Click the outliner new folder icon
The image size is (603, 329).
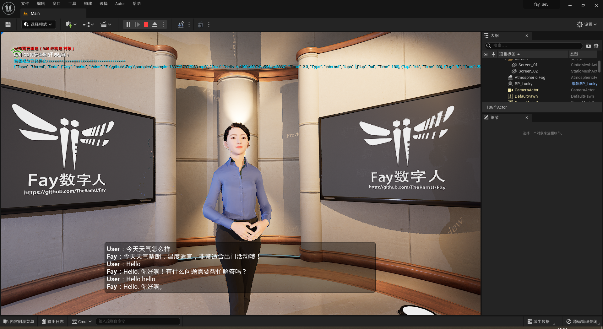589,46
